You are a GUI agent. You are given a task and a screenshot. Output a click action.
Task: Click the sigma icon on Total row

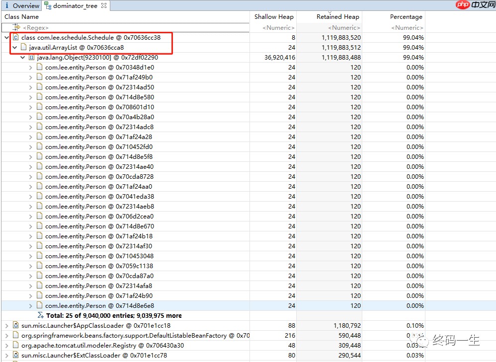pyautogui.click(x=40, y=316)
